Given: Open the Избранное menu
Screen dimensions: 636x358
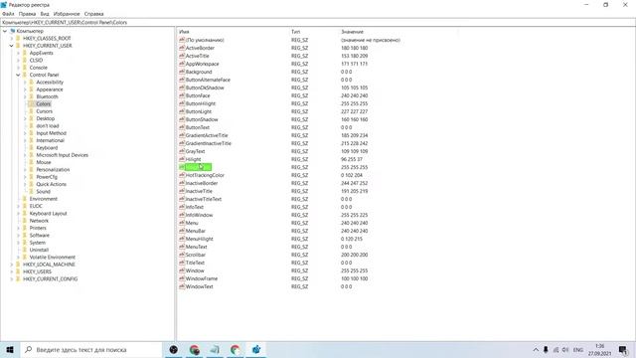Looking at the screenshot, I should (67, 14).
